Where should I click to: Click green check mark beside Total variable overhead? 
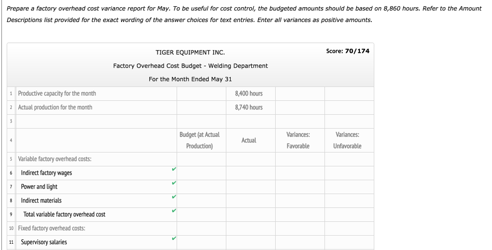click(174, 211)
